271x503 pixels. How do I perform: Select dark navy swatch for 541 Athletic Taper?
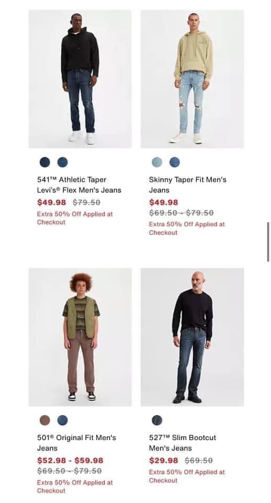coord(45,162)
